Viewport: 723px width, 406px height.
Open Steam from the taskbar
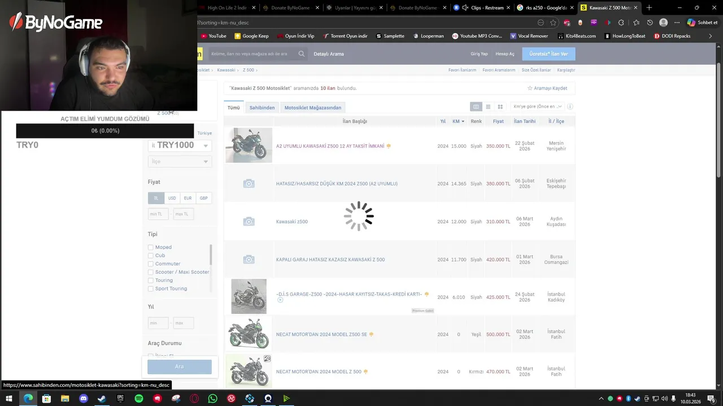click(x=102, y=399)
